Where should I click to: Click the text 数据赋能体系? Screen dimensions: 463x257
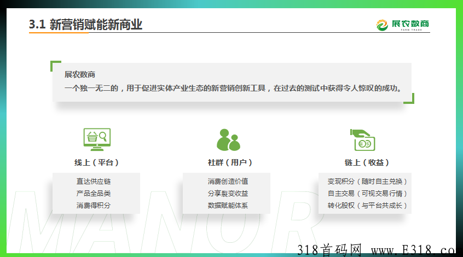pos(228,206)
